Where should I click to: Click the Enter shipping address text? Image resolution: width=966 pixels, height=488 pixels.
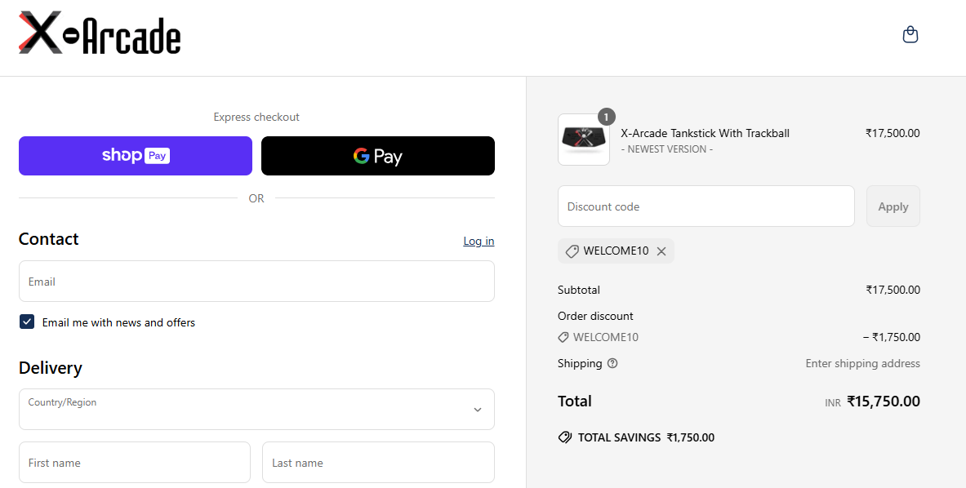[862, 363]
